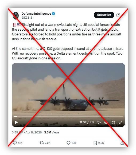Viewport: 136px width, 155px height.
Task: Open video settings gear
Action: (106, 123)
